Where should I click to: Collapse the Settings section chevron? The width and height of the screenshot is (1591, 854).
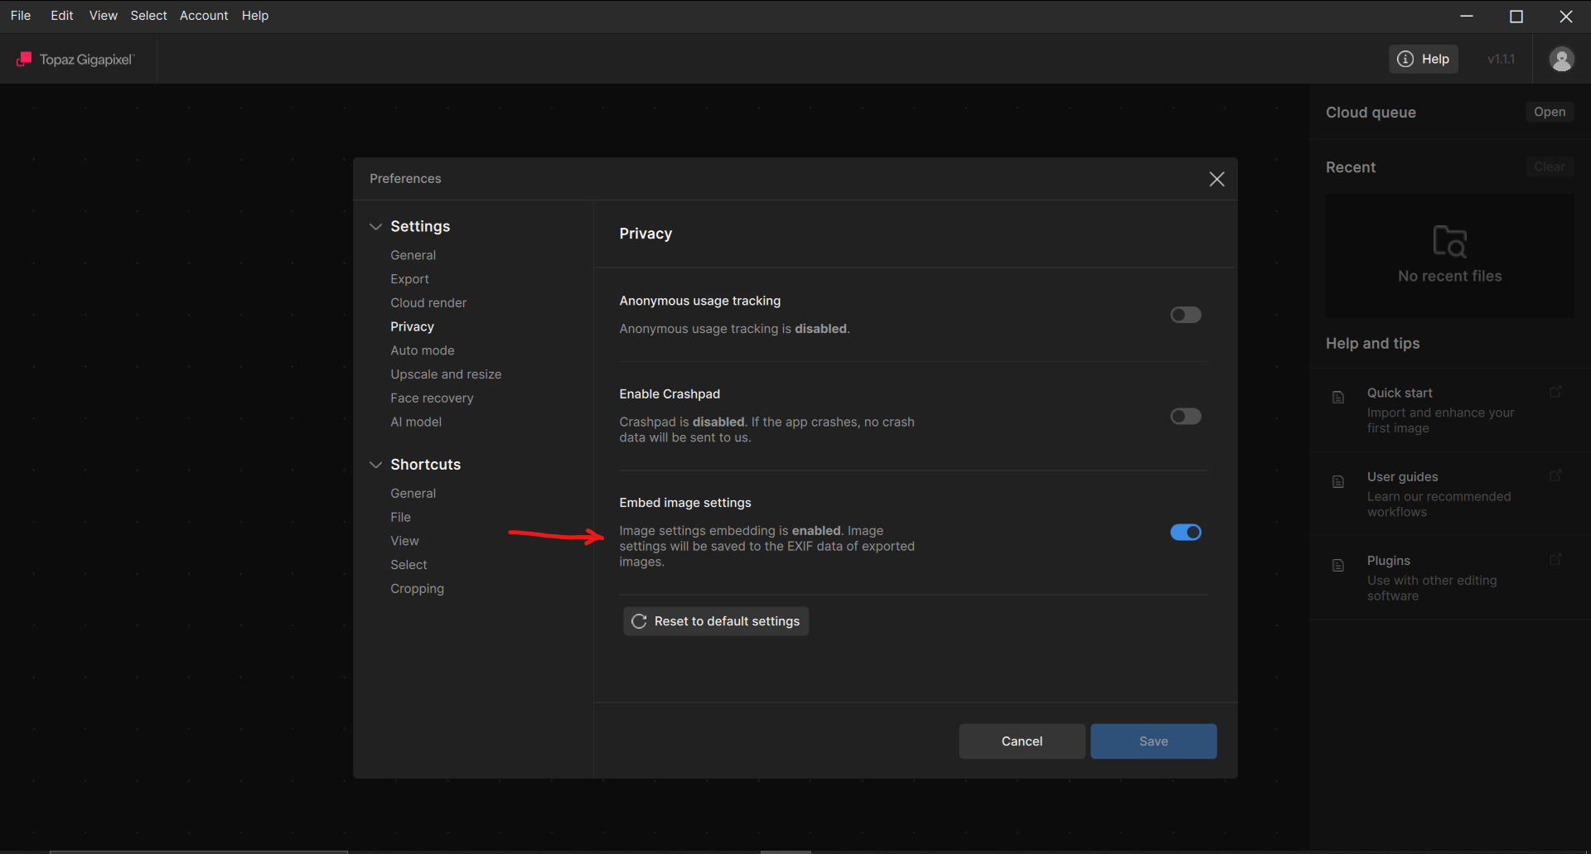376,226
